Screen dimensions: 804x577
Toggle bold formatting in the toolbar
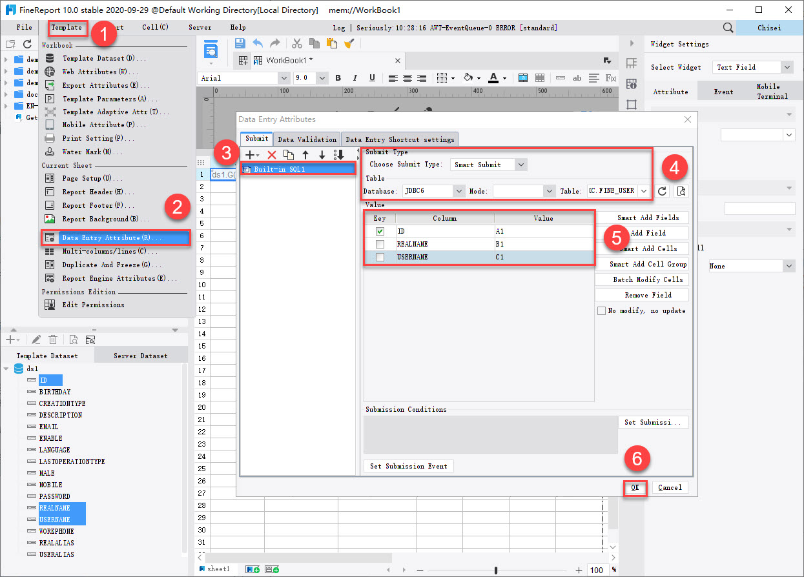pyautogui.click(x=338, y=77)
